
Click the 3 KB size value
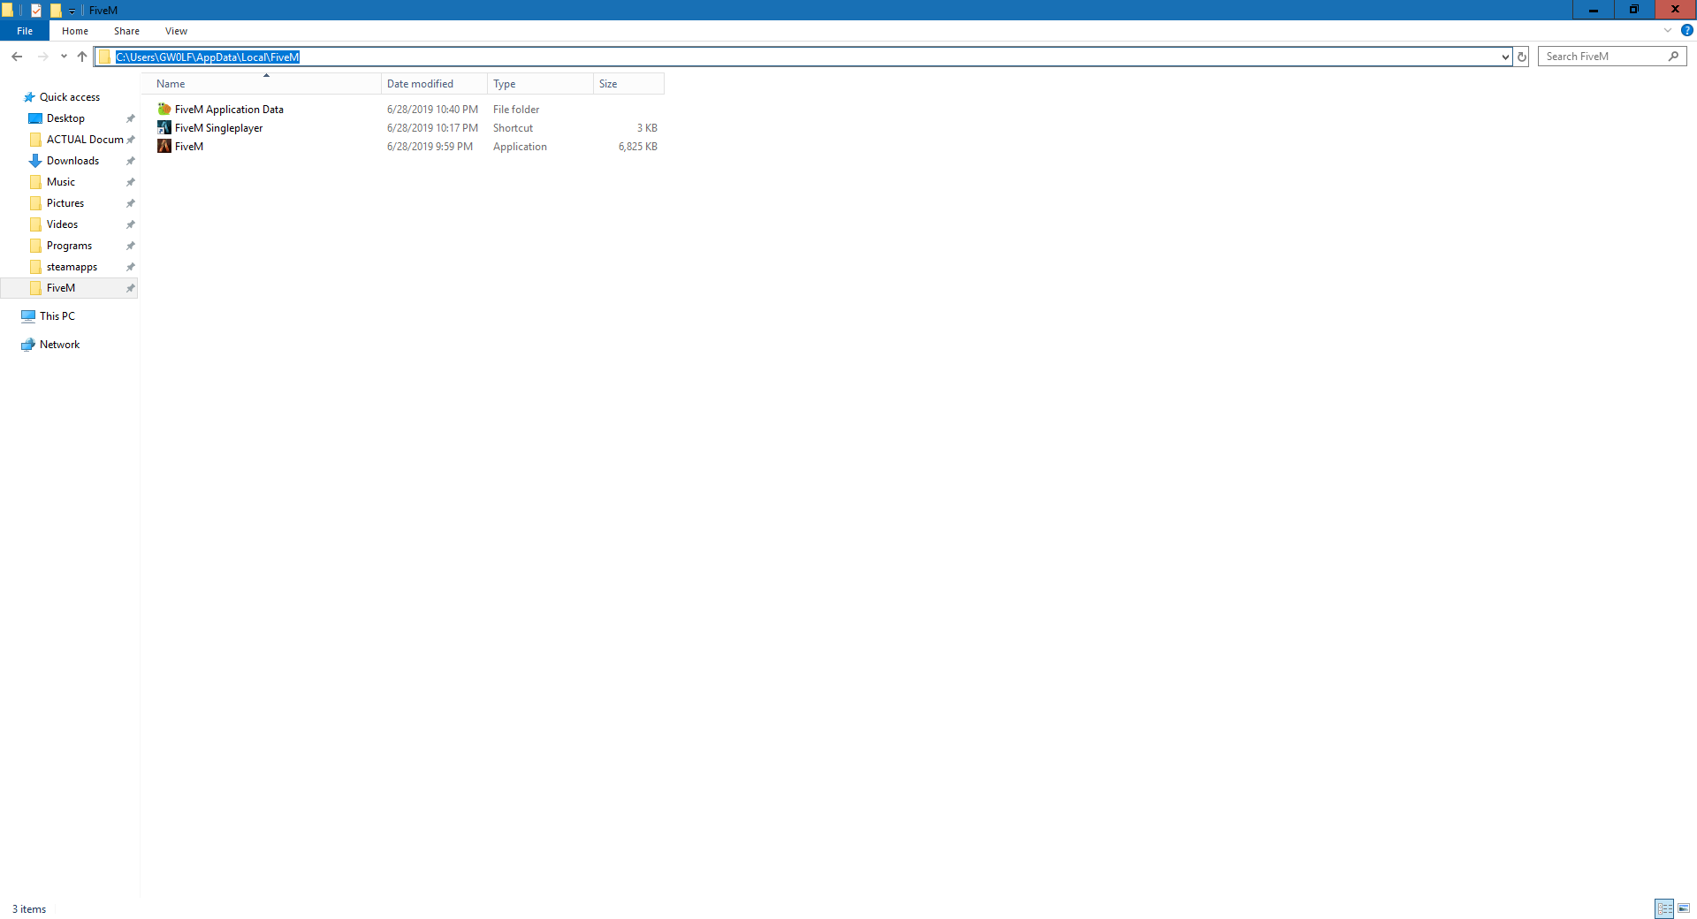[x=647, y=128]
